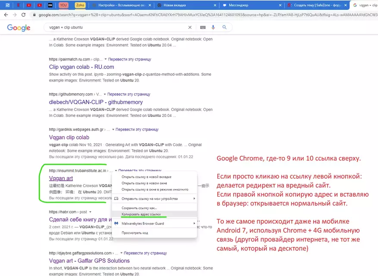Open the Vqgan art - Gaffar GPS Solutions result
The image size is (378, 276).
click(89, 261)
